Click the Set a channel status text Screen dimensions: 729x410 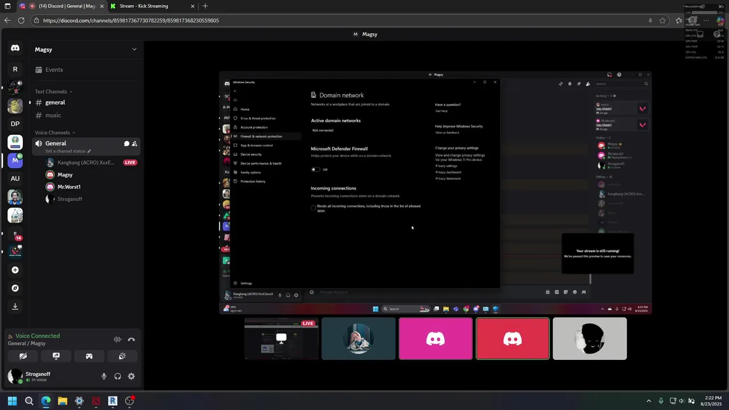click(x=65, y=151)
